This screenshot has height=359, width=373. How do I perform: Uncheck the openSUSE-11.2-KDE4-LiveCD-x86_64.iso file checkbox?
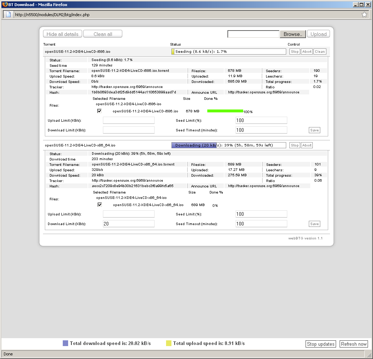tap(100, 205)
